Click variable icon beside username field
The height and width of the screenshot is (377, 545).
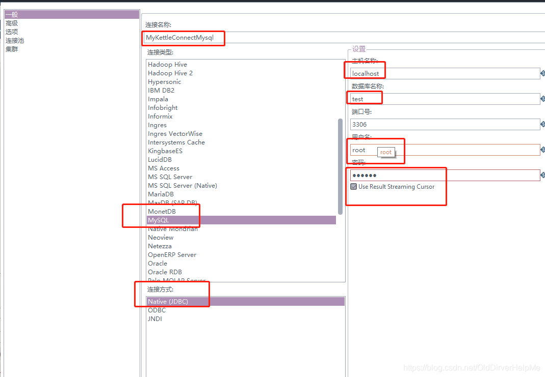tap(542, 150)
